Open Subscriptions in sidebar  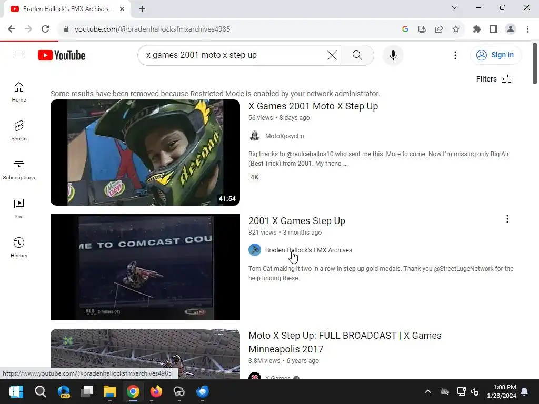tap(19, 170)
